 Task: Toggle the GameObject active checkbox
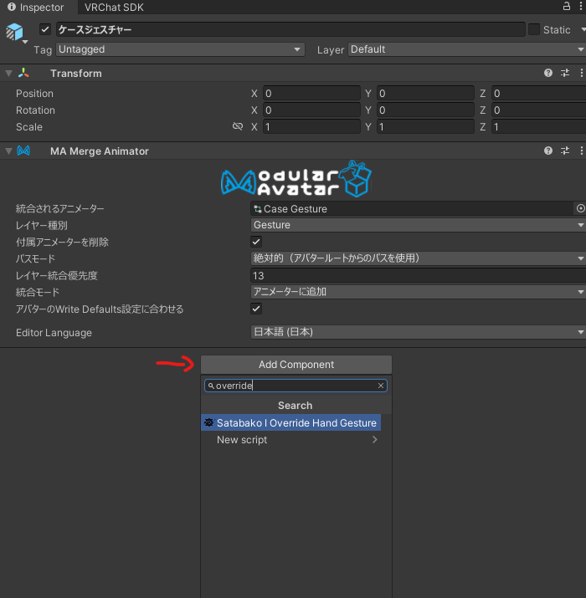tap(45, 29)
